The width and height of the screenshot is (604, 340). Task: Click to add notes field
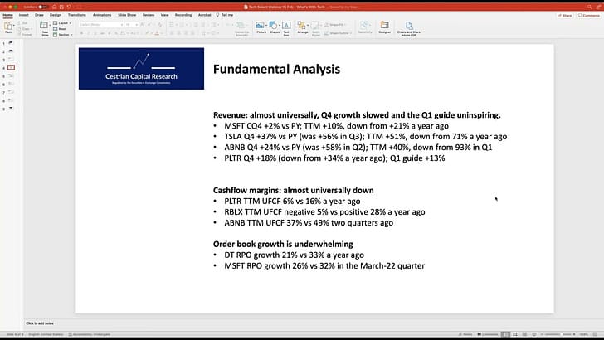point(40,323)
